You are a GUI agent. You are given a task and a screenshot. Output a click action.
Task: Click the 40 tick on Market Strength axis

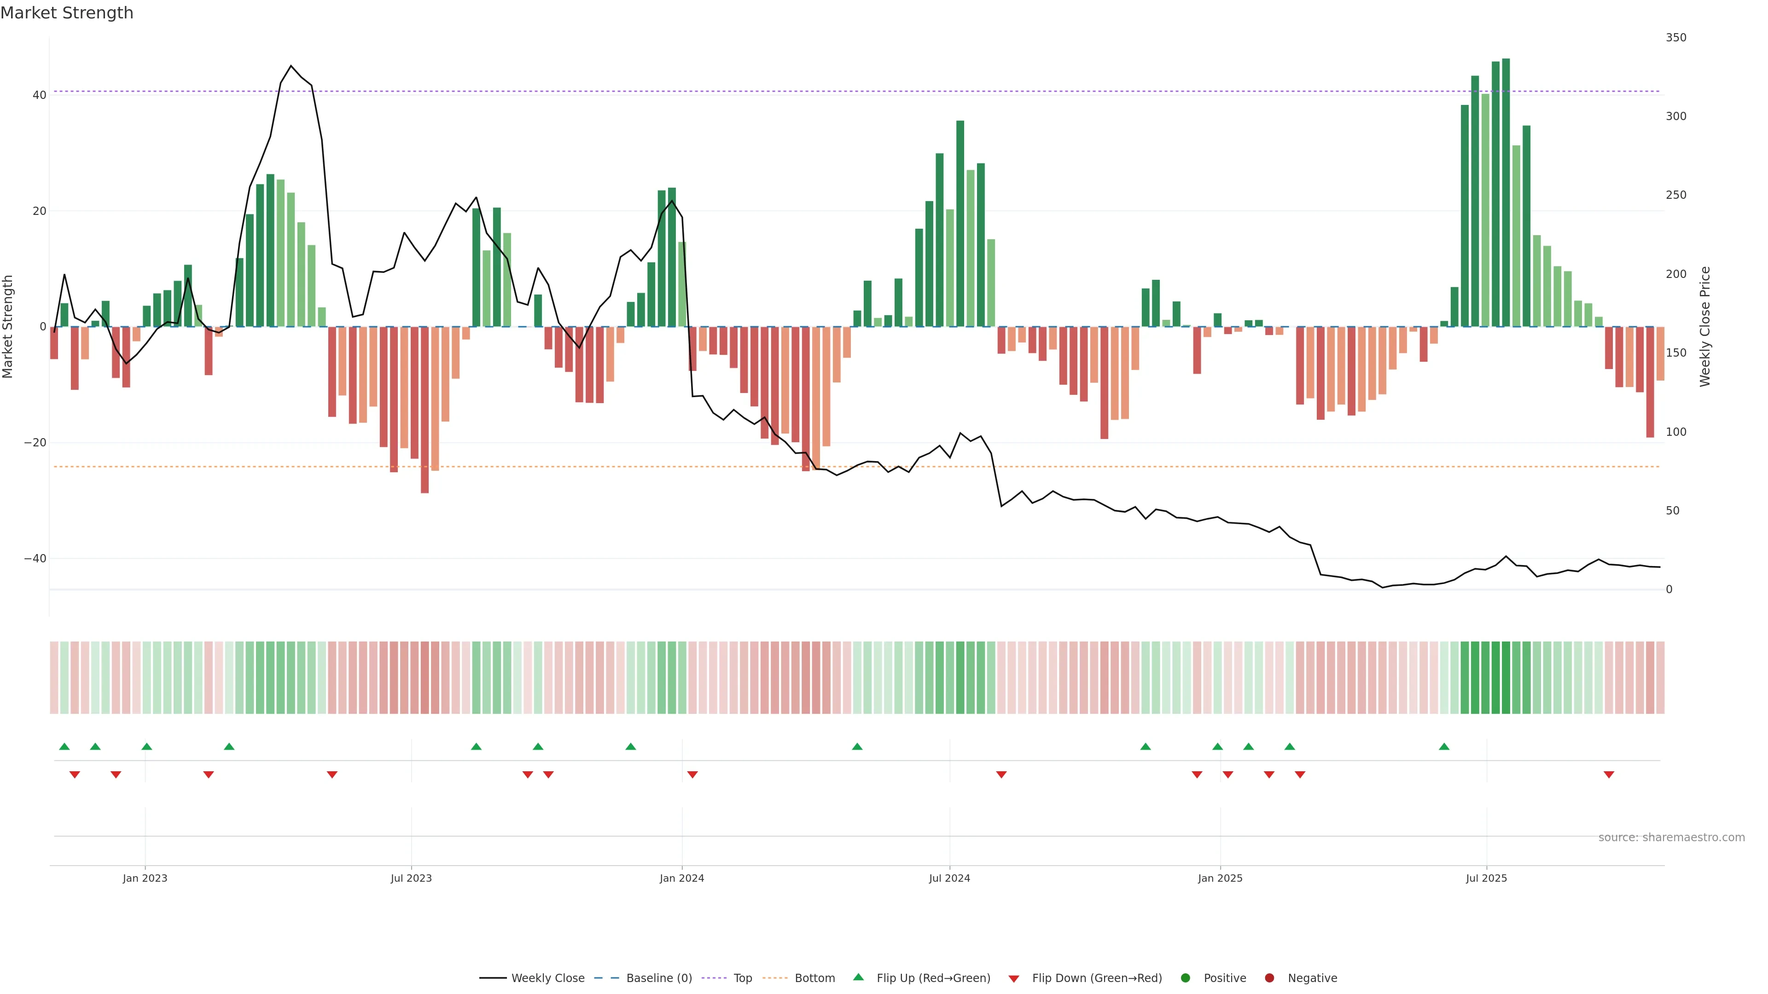pos(39,95)
